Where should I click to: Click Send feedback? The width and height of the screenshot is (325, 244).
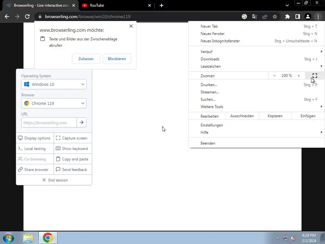[73, 170]
